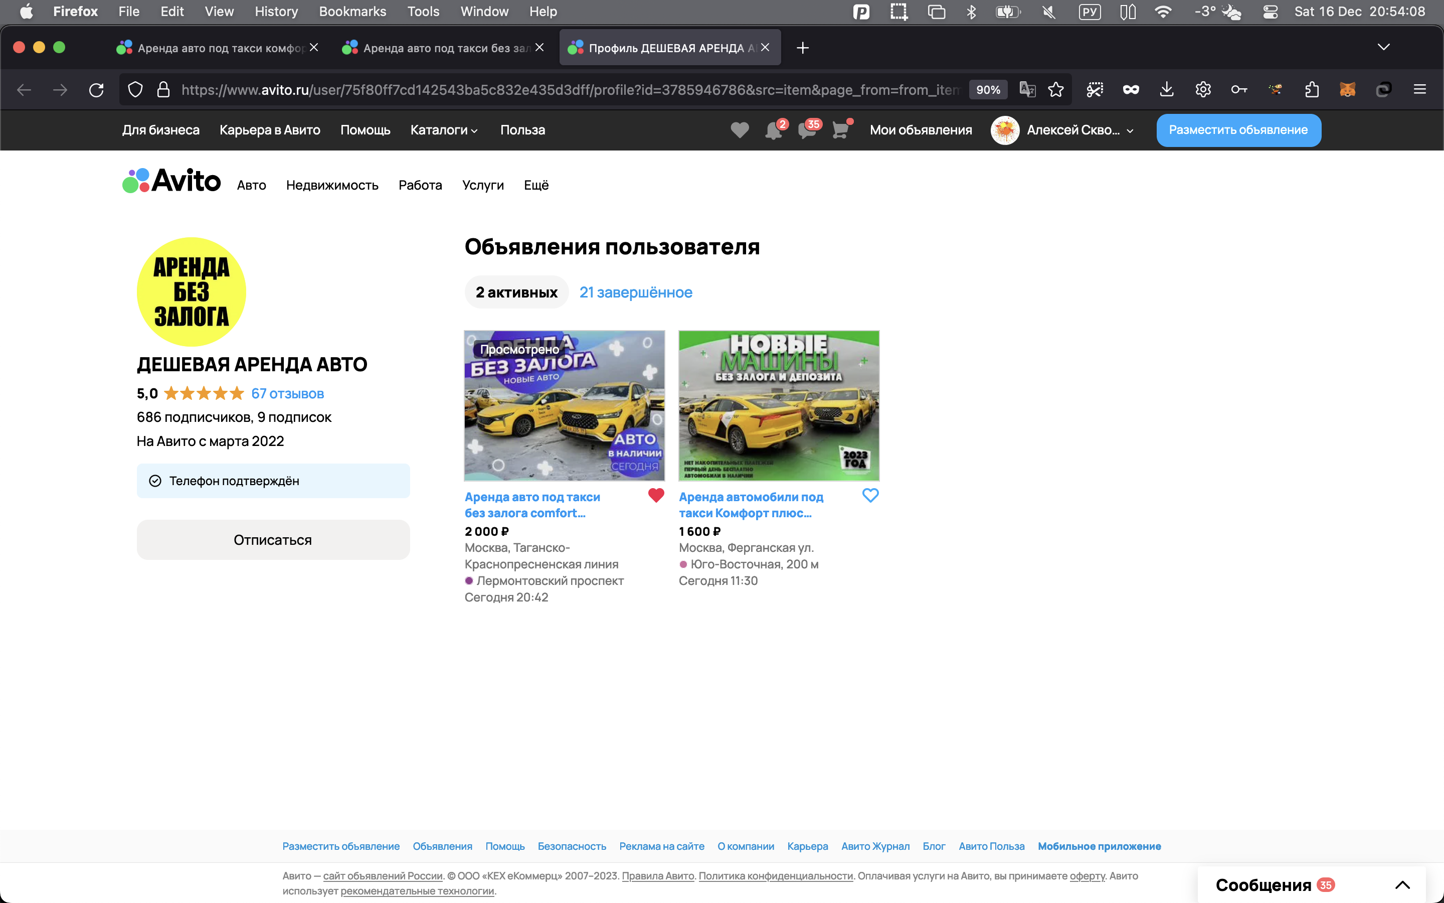Open Firefox downloads arrow icon
Screen dimensions: 1444x903
tap(1167, 90)
